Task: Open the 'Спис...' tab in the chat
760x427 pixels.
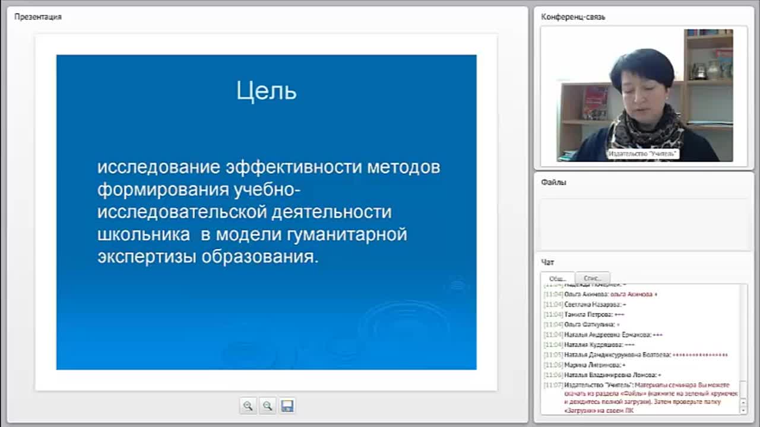Action: click(x=593, y=278)
